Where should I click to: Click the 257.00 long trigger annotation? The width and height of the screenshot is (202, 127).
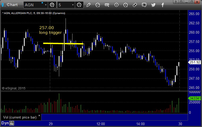pyautogui.click(x=50, y=30)
